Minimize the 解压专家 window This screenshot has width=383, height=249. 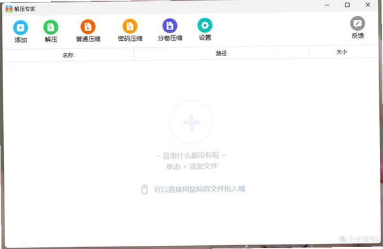327,5
